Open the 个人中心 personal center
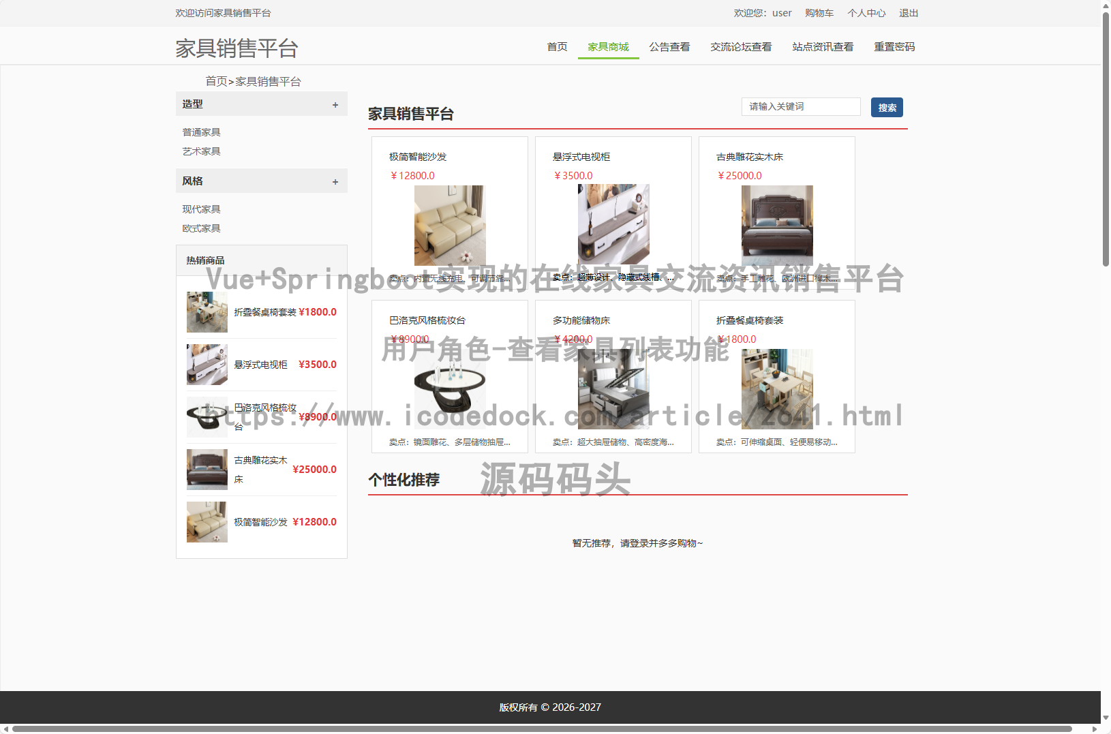Screen dimensions: 1111x734 pyautogui.click(x=866, y=13)
